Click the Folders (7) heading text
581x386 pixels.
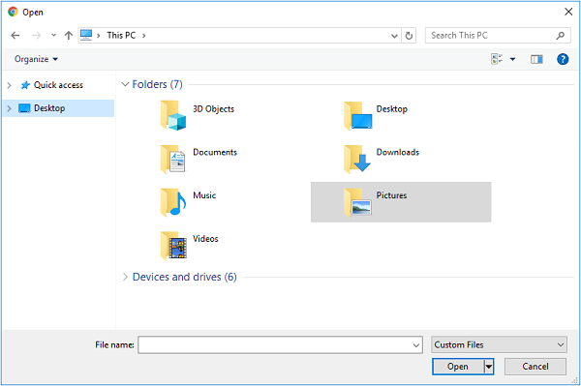(157, 84)
